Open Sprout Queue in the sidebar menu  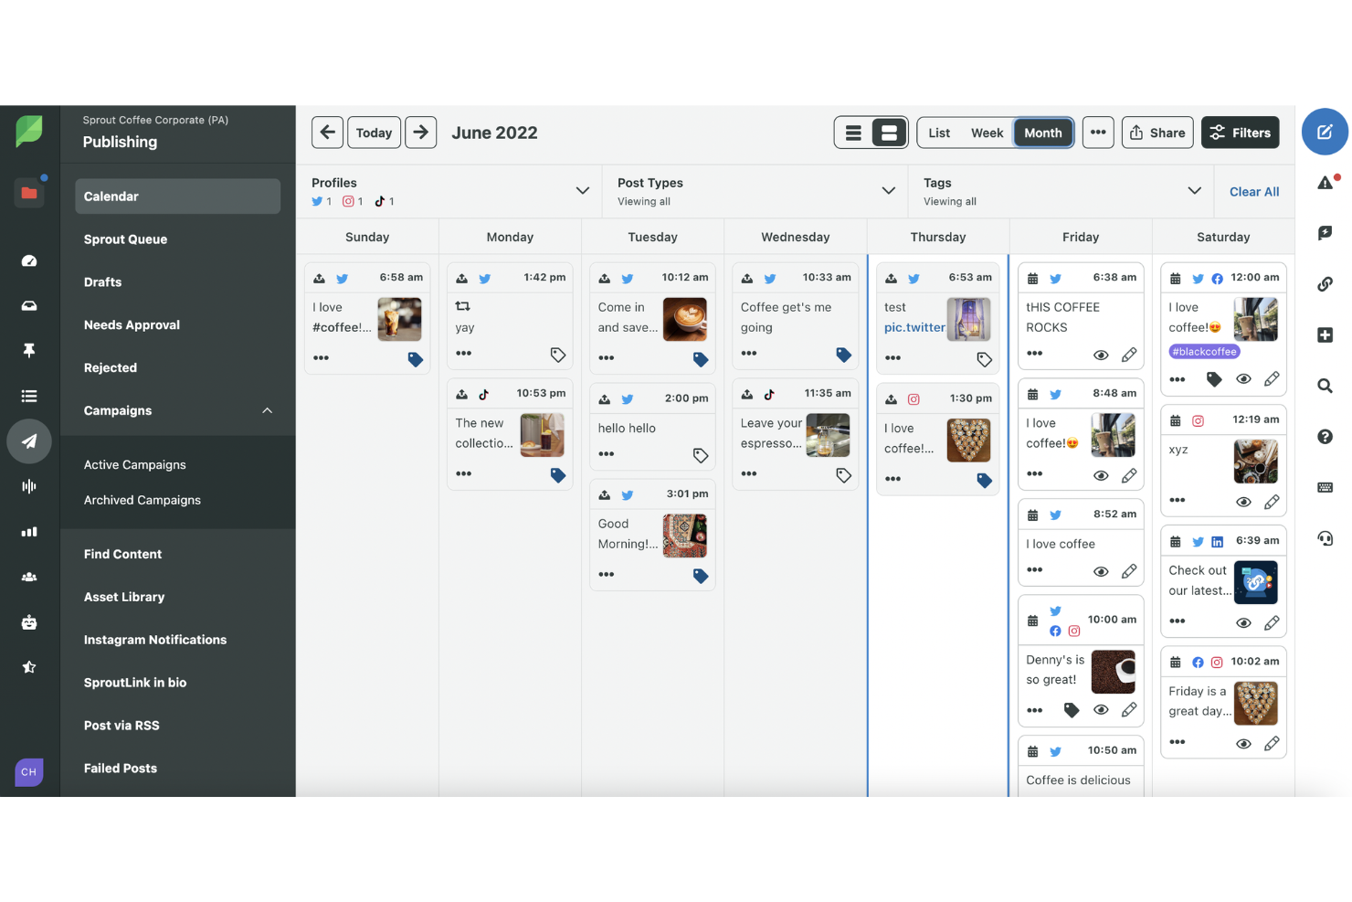[x=126, y=239]
